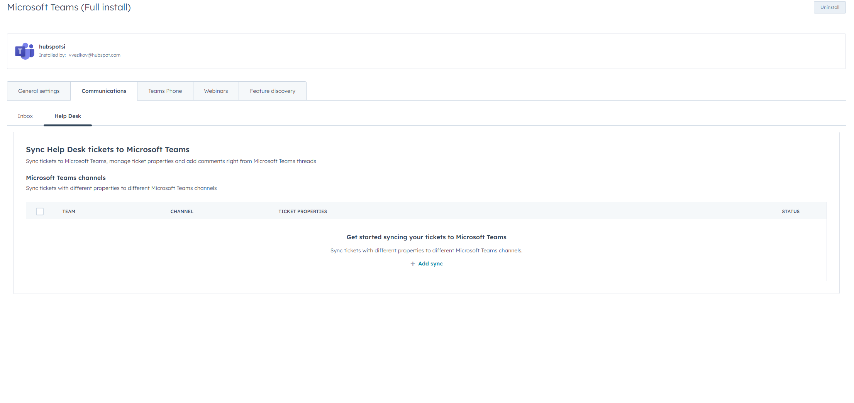This screenshot has width=854, height=403.
Task: Open the General settings tab
Action: point(39,91)
